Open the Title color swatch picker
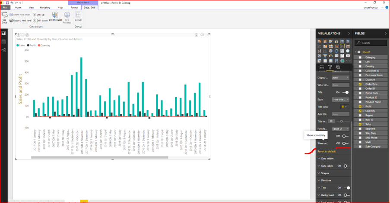390x203 pixels. 345,107
